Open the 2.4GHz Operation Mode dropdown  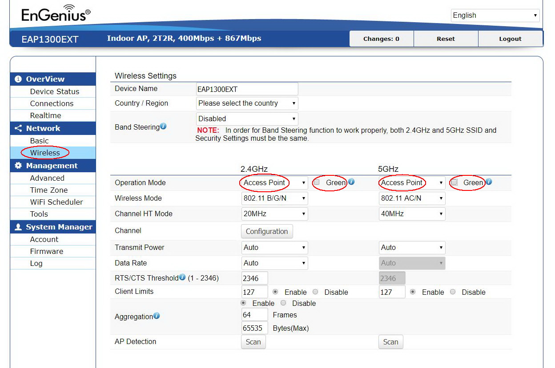pyautogui.click(x=274, y=183)
